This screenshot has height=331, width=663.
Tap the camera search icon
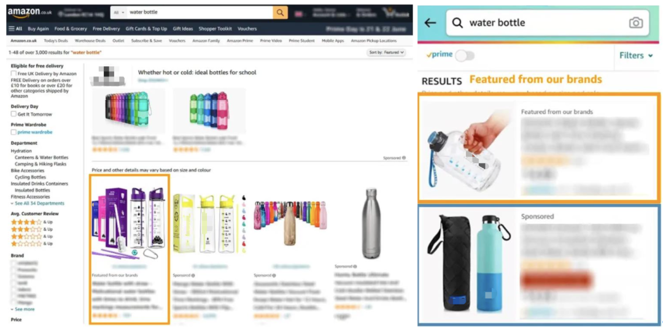point(635,23)
